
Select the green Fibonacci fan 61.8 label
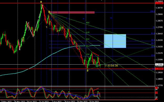88,32
